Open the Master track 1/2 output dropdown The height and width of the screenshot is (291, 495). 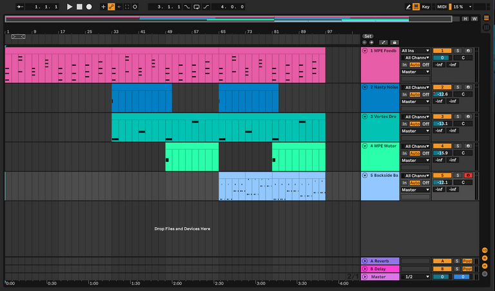[416, 277]
